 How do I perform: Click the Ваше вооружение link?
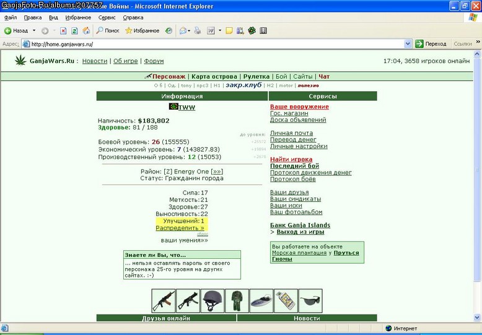click(299, 107)
